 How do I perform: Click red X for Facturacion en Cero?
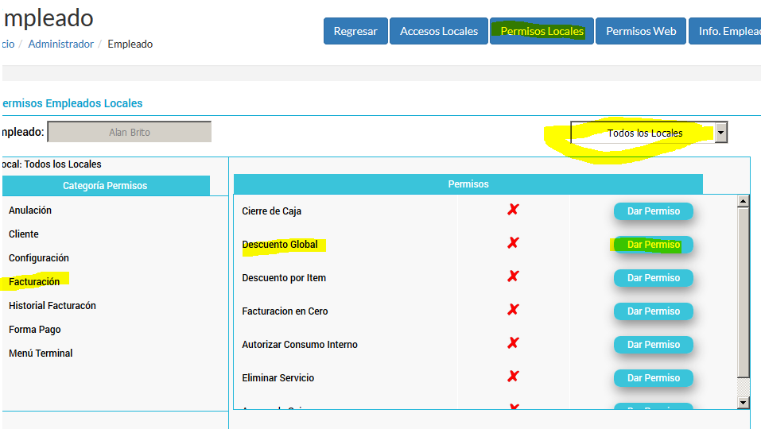tap(513, 309)
